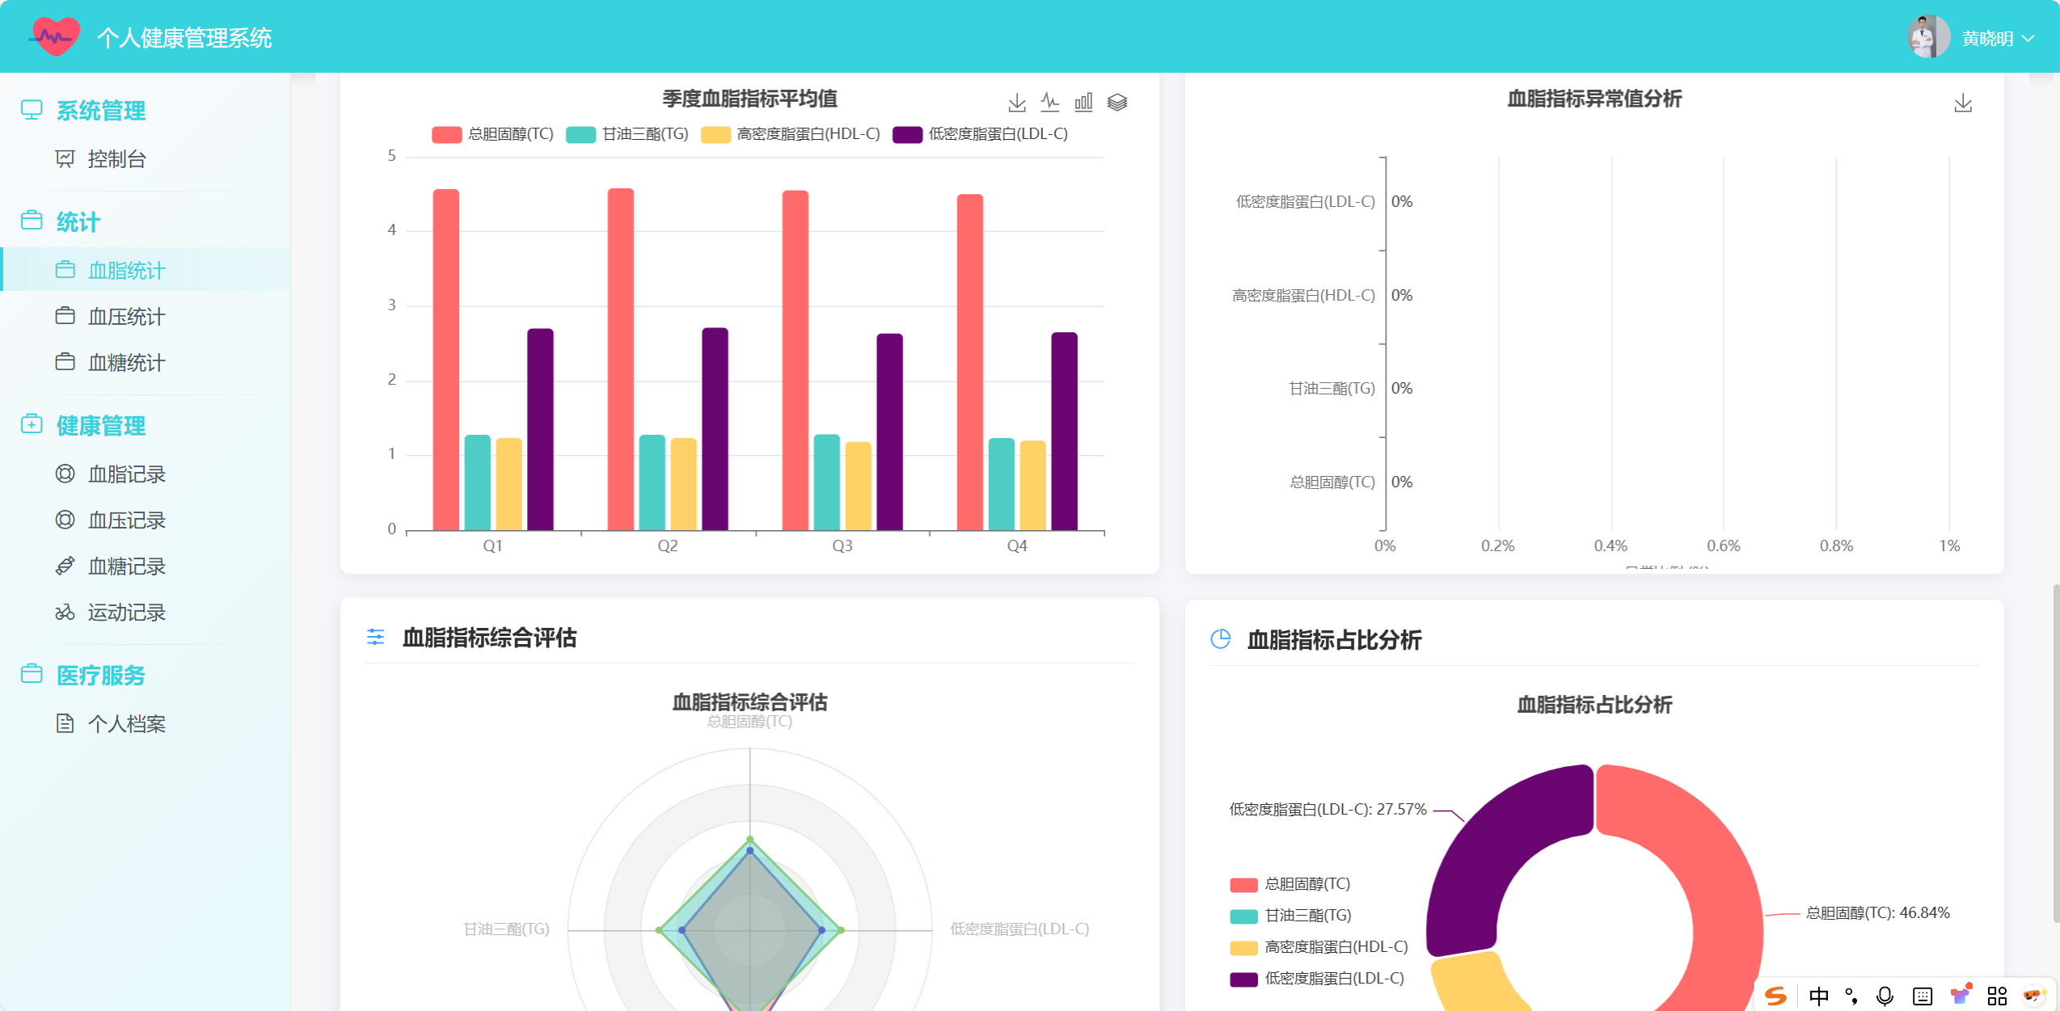Toggle 总胆固醇(TC) series in bar chart legend

(492, 134)
